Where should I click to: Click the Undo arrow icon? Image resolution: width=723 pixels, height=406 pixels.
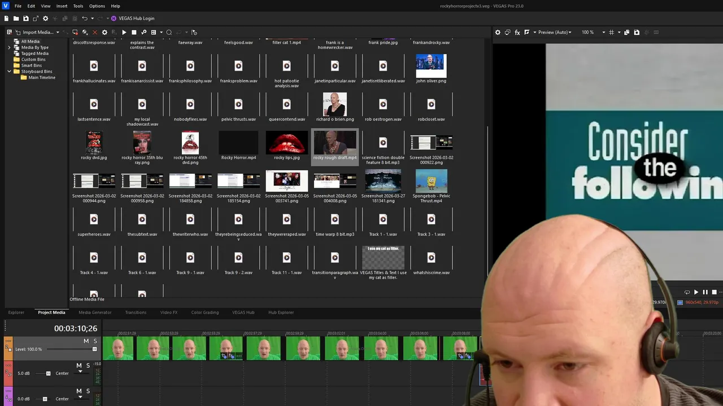point(85,19)
